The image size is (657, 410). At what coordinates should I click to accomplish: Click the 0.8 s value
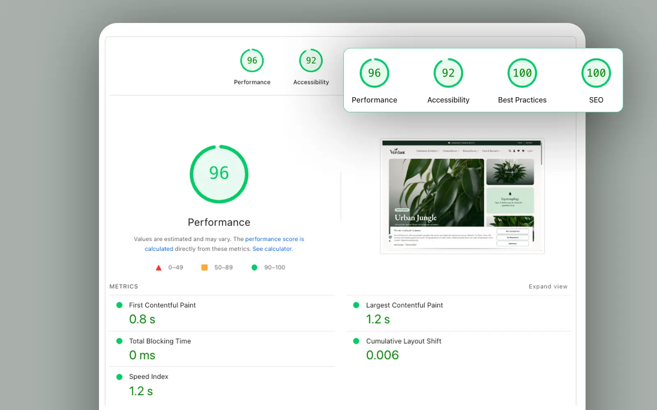(x=142, y=319)
